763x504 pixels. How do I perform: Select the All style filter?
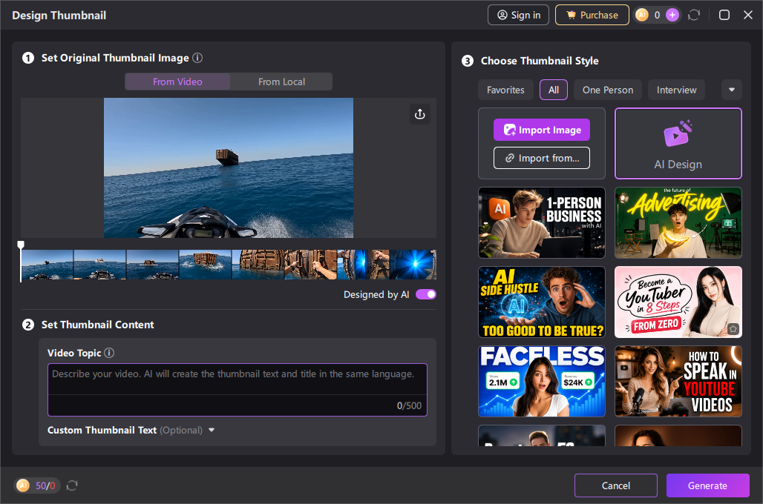pyautogui.click(x=554, y=90)
